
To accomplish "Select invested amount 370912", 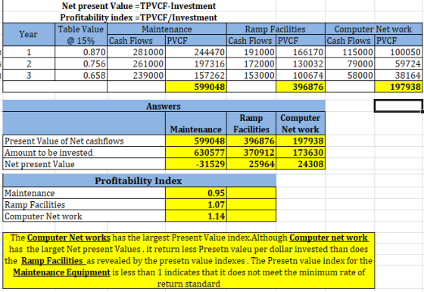I will [x=251, y=152].
